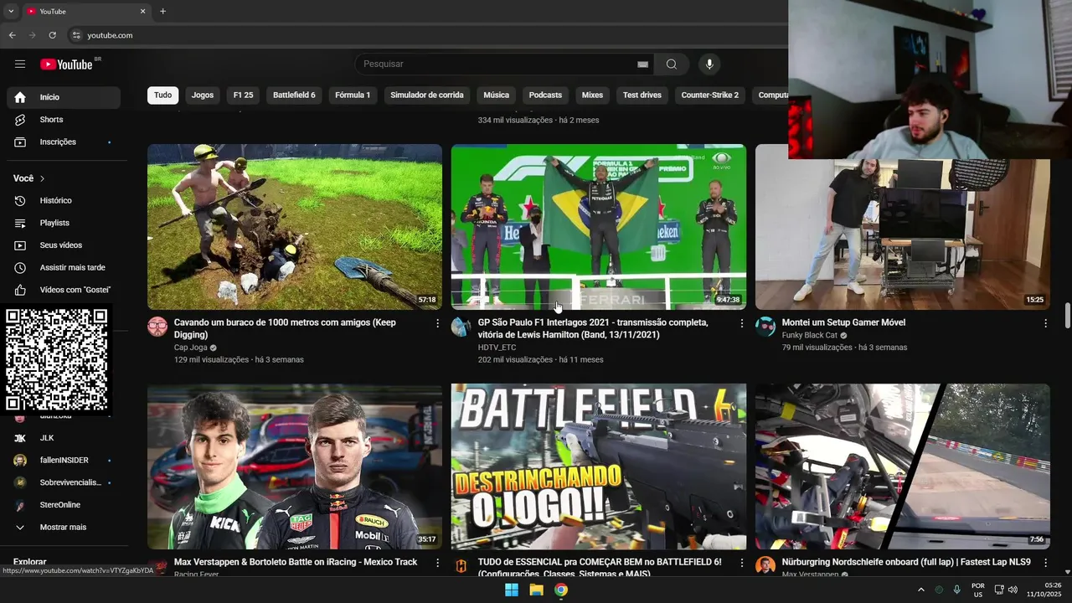Image resolution: width=1072 pixels, height=603 pixels.
Task: Select the Música filter chip
Action: pos(497,95)
